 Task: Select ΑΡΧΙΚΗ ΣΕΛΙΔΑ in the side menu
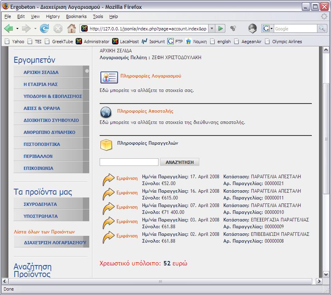51,72
